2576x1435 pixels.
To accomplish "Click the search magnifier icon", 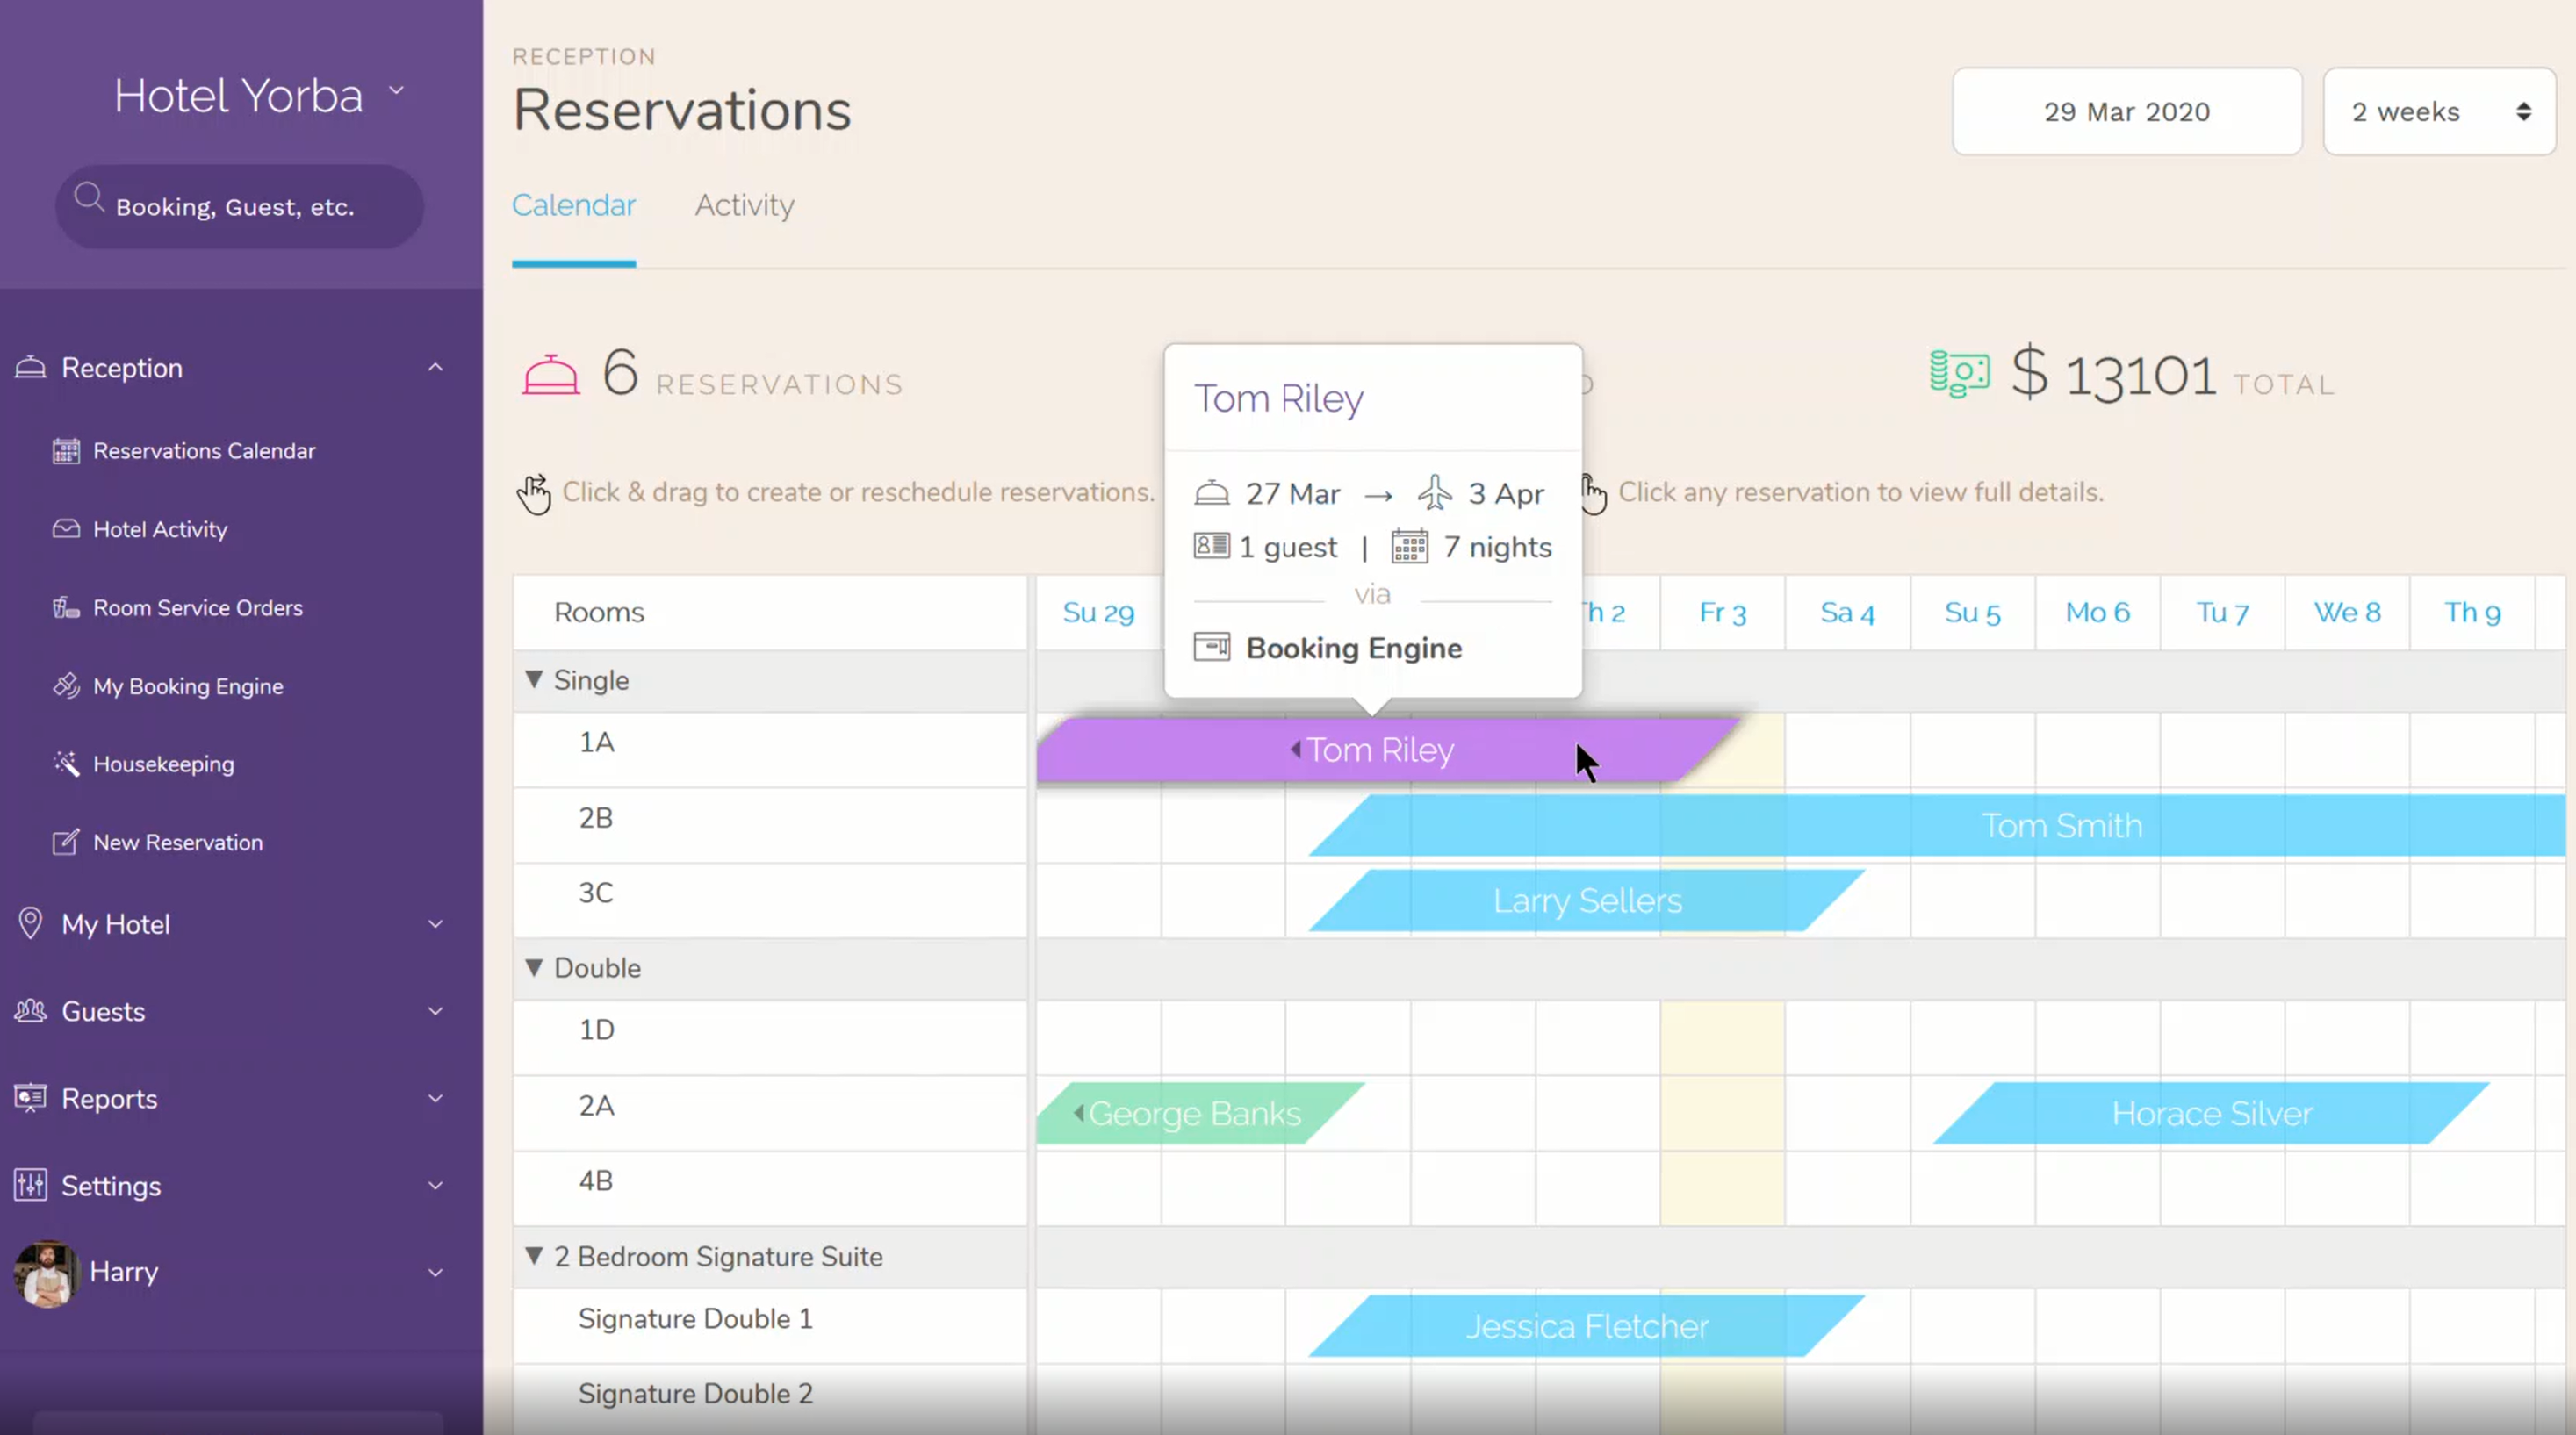I will tap(89, 197).
